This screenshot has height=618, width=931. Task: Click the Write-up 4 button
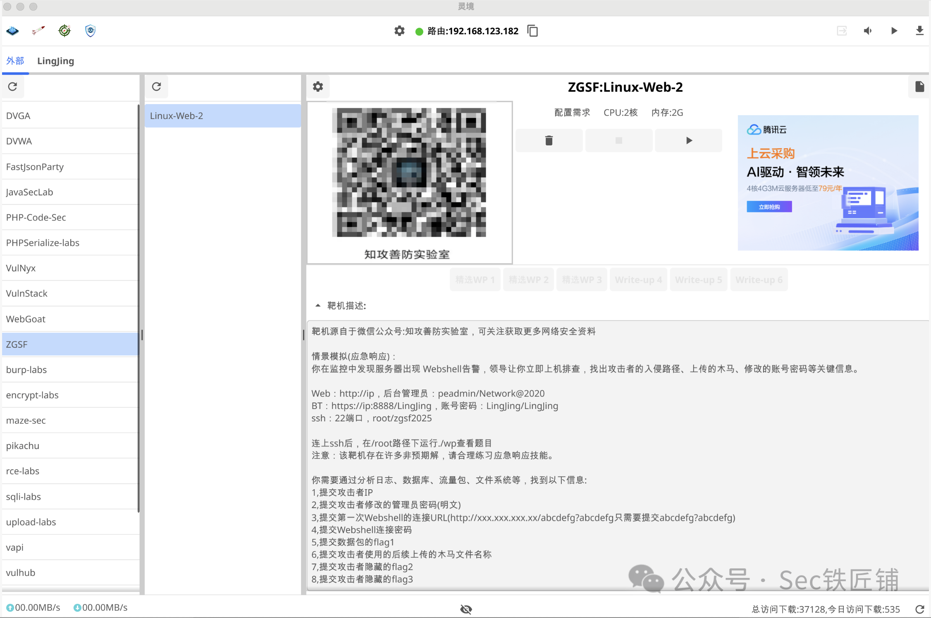pyautogui.click(x=638, y=280)
